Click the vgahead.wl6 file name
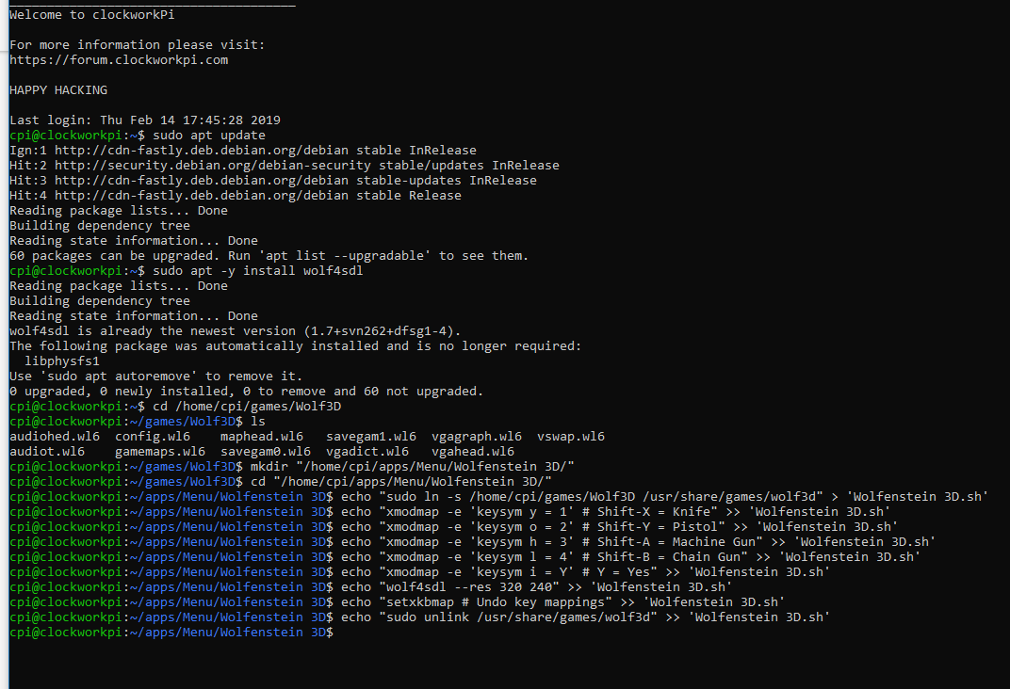Screen dimensions: 1010x689 coord(473,452)
